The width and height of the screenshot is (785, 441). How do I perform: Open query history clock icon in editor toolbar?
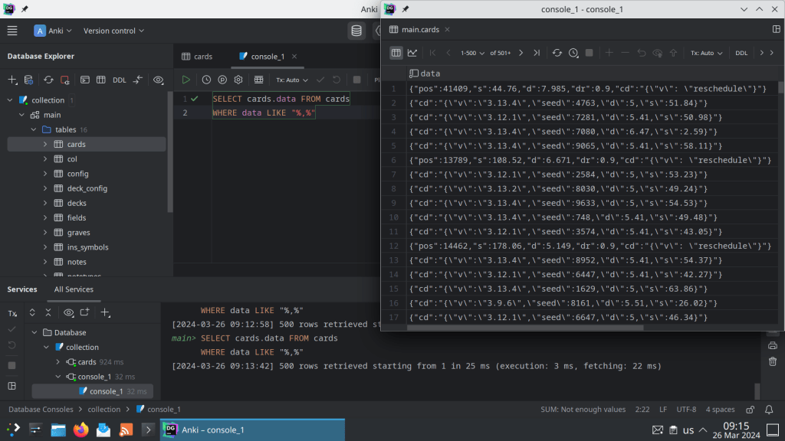(x=206, y=80)
